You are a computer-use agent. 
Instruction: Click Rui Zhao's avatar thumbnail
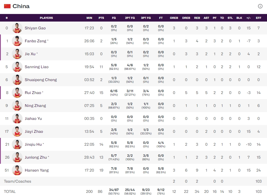(17, 93)
